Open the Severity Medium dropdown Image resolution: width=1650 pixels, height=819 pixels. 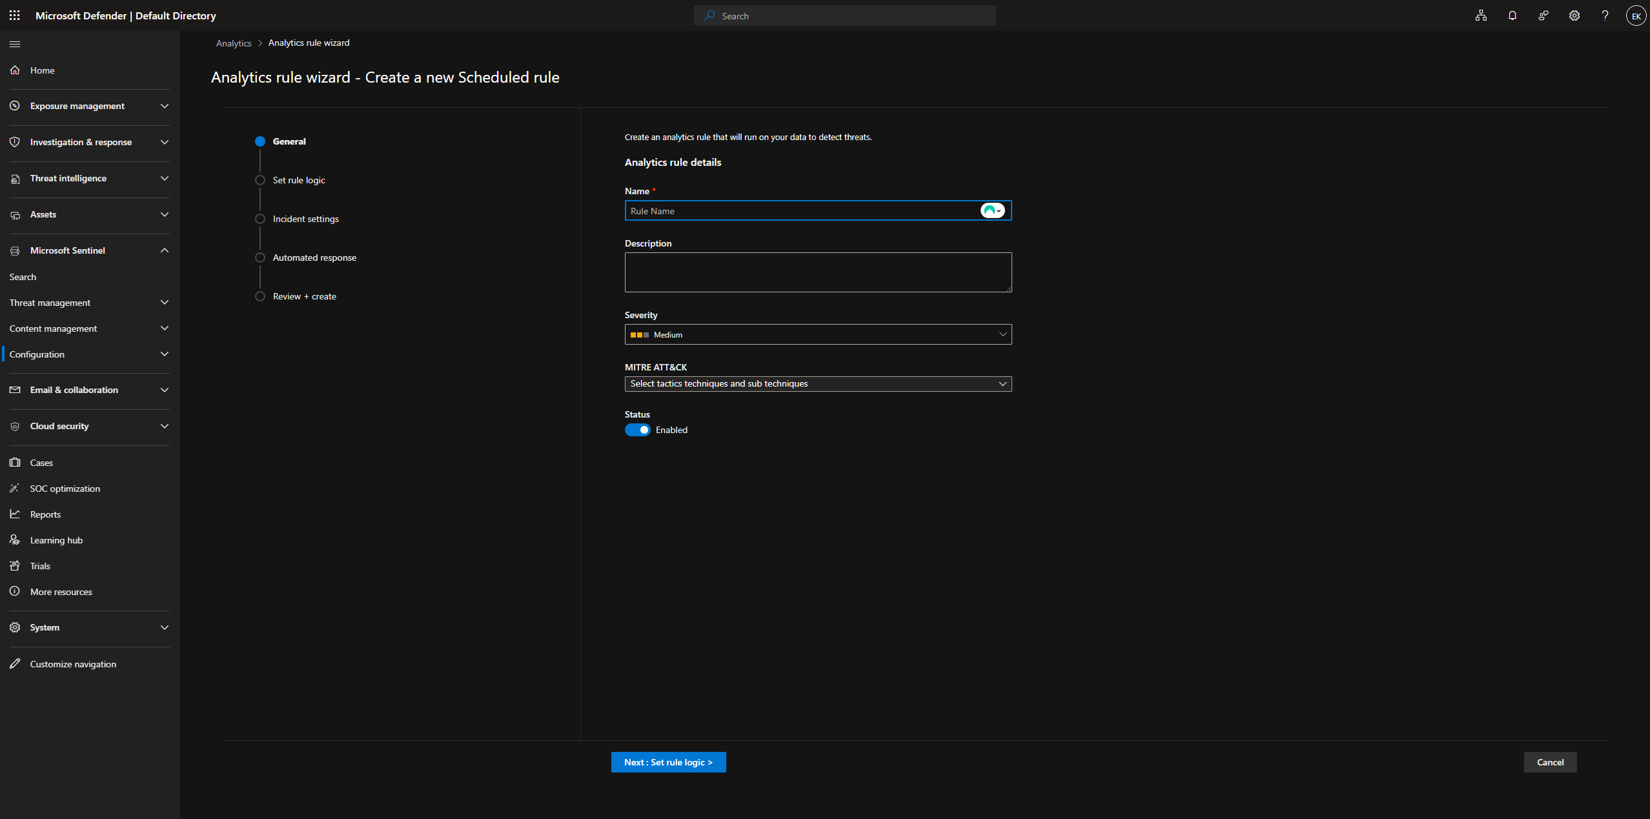[x=817, y=334]
